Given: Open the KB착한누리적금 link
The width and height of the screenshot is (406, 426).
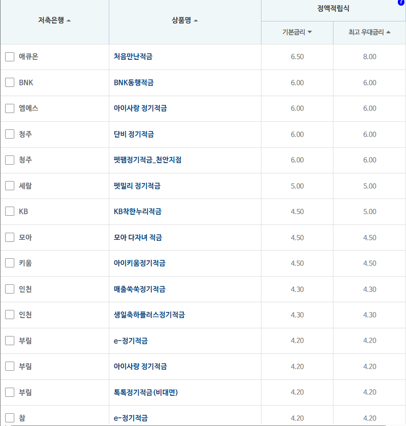Looking at the screenshot, I should pyautogui.click(x=137, y=211).
